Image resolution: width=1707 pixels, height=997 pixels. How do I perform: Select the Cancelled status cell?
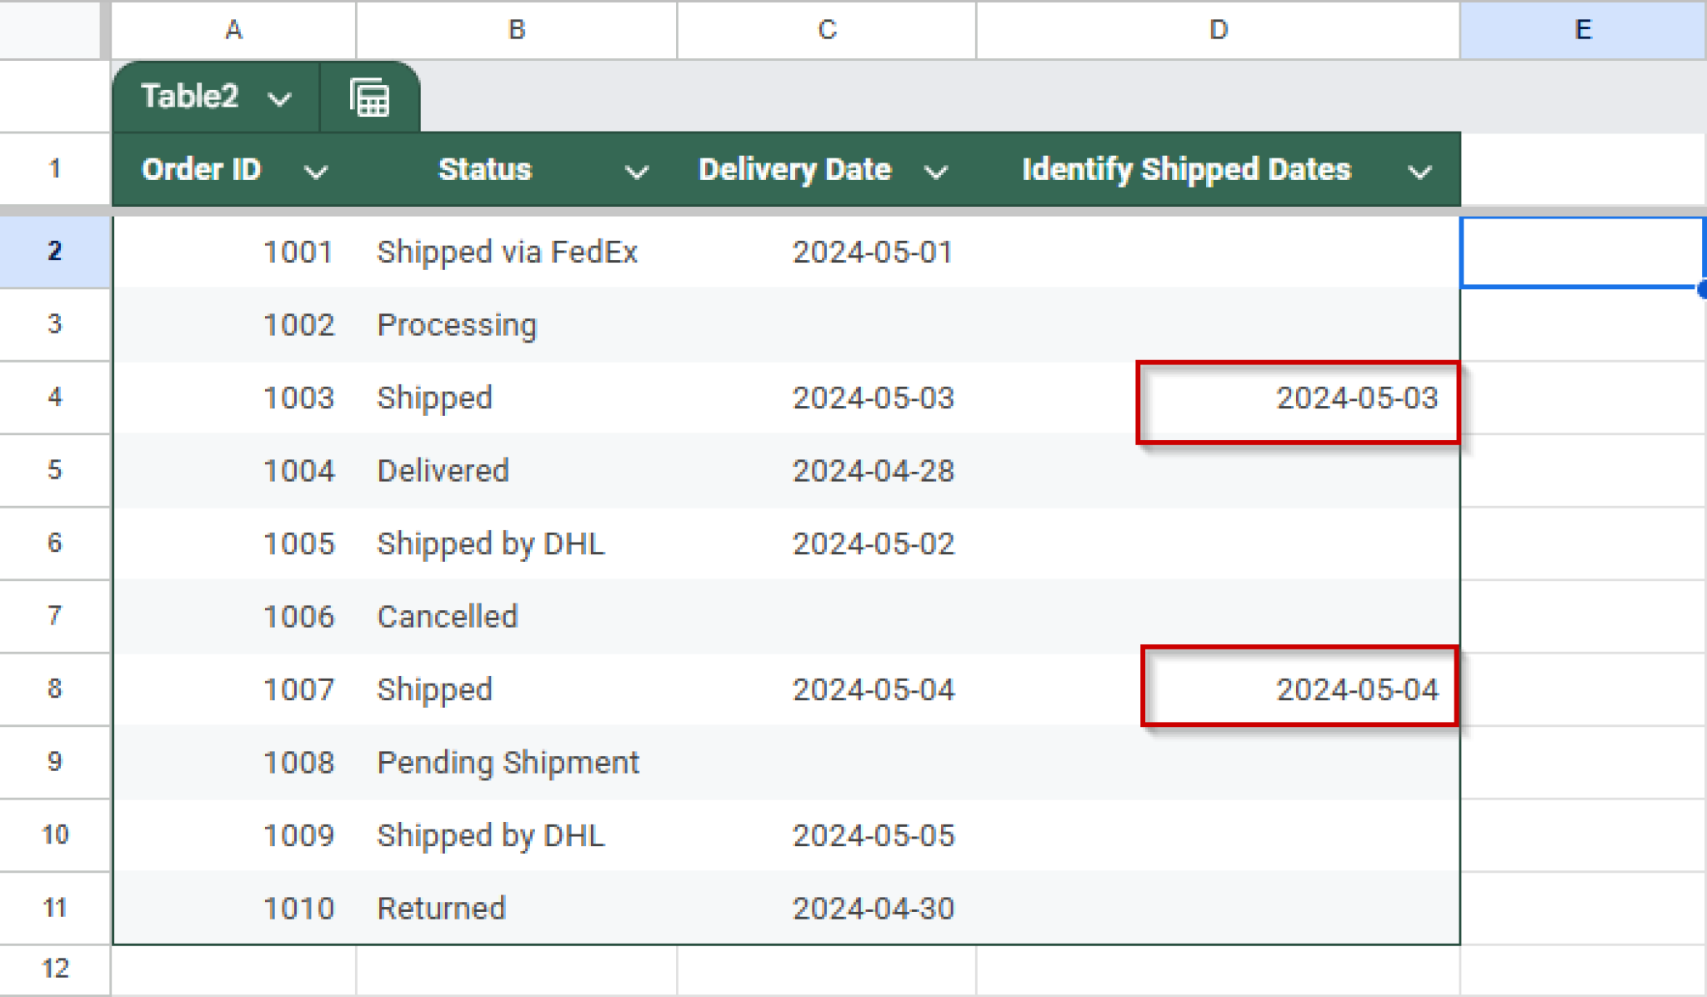448,616
